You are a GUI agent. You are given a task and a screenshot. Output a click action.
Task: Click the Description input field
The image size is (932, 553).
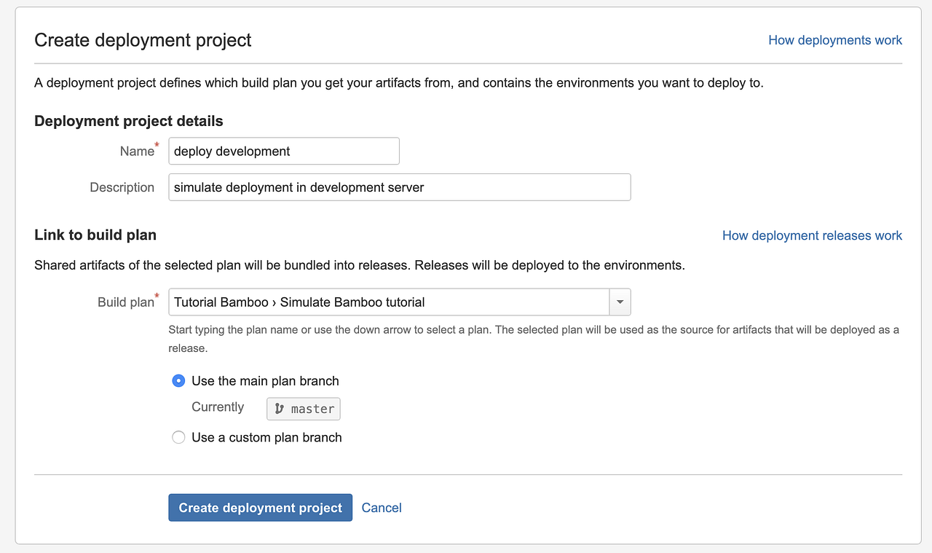(x=399, y=187)
